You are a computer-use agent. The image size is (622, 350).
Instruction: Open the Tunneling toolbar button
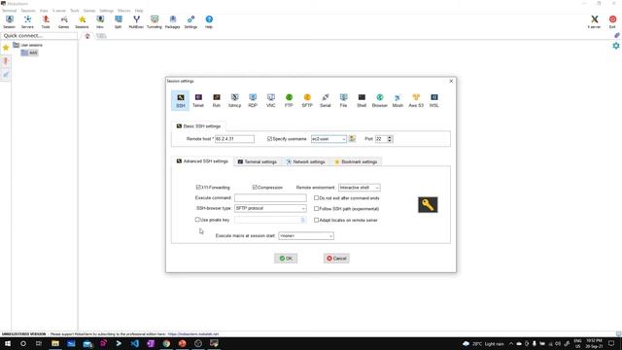155,21
